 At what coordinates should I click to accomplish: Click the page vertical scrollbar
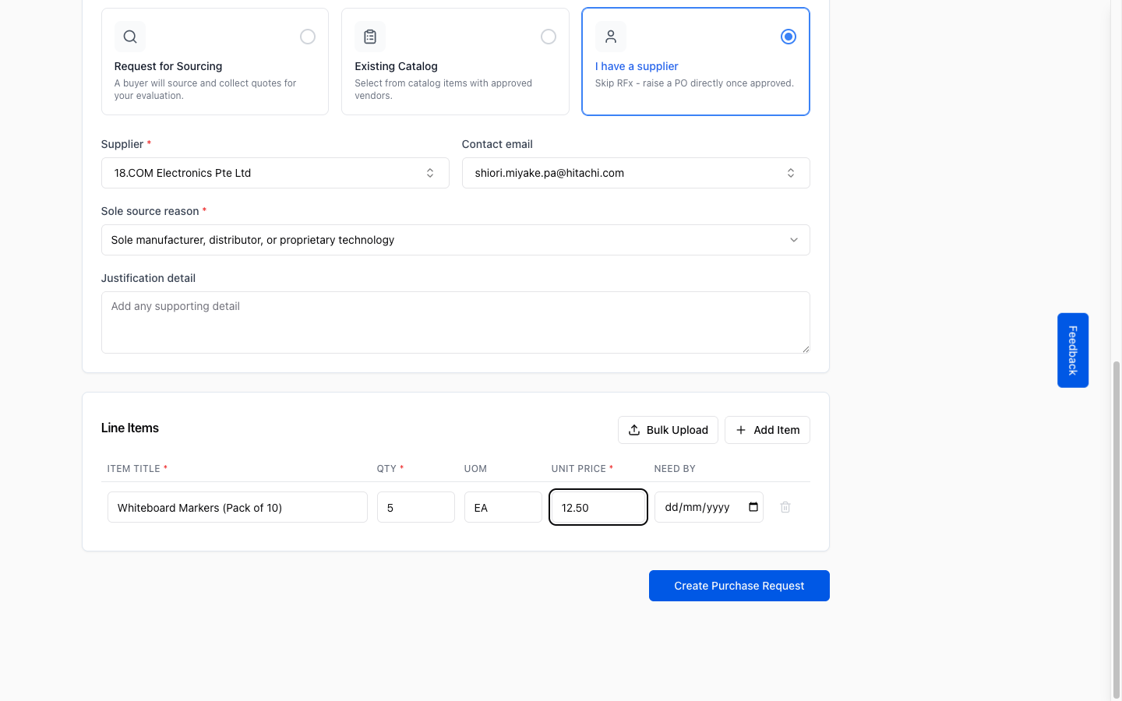point(1116,530)
